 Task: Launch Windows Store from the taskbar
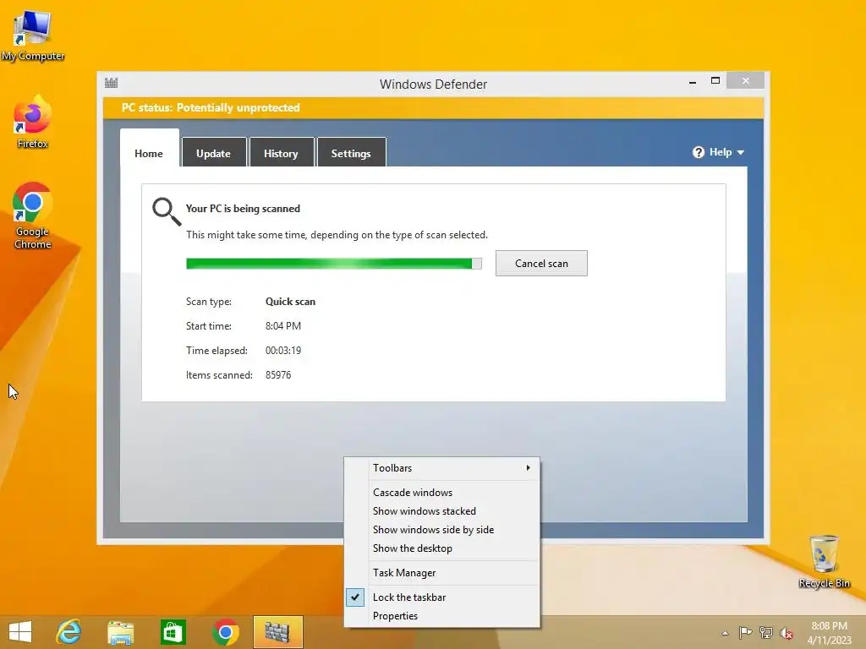pos(173,632)
